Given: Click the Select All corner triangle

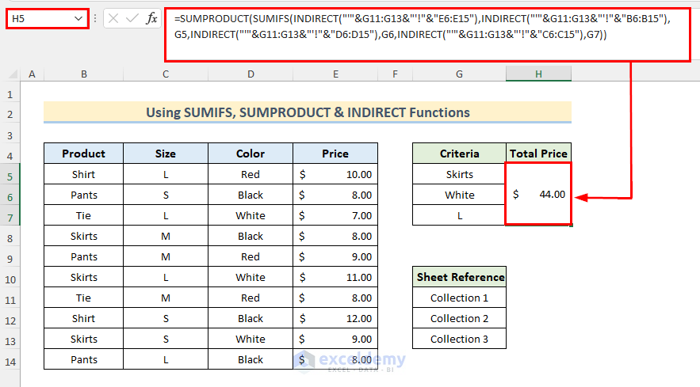Looking at the screenshot, I should 13,74.
